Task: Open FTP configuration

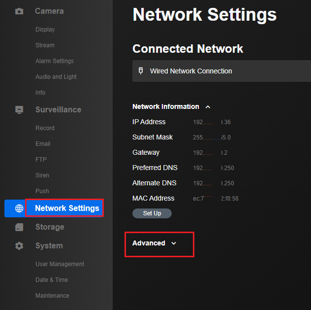Action: coord(41,160)
